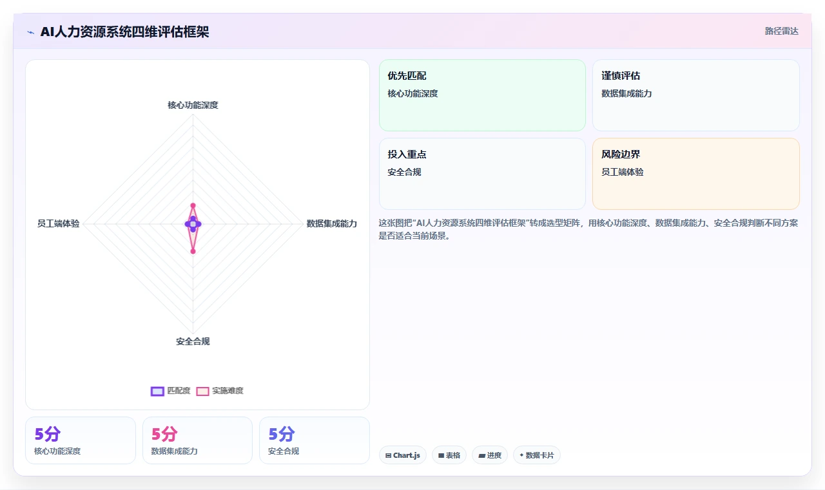Click the 员工端体验 radar axis label
Screen dimensions: 825x490
(x=58, y=223)
